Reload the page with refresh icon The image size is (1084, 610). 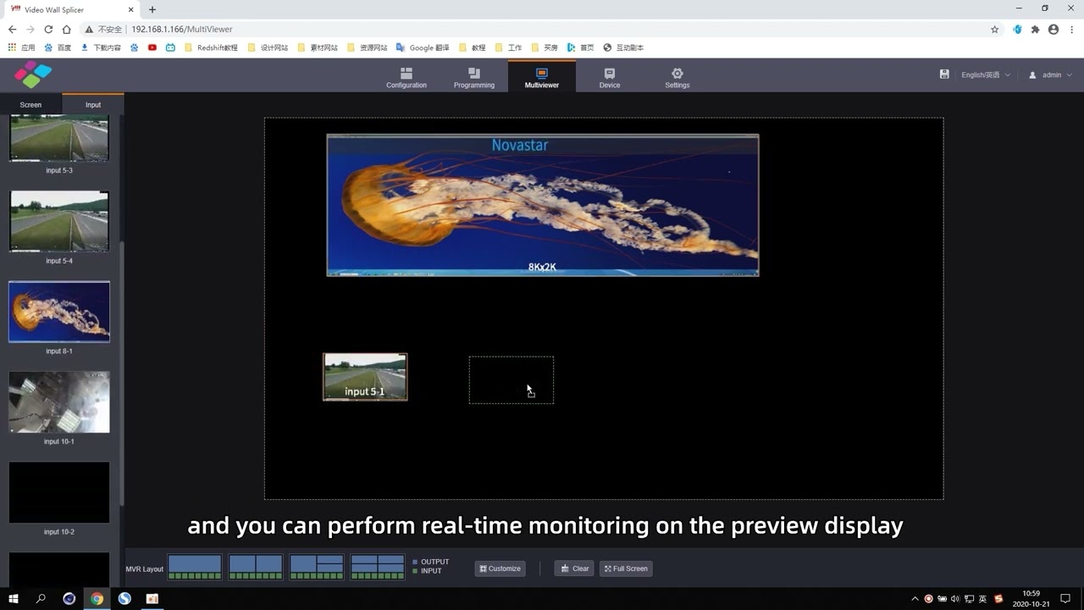tap(48, 29)
